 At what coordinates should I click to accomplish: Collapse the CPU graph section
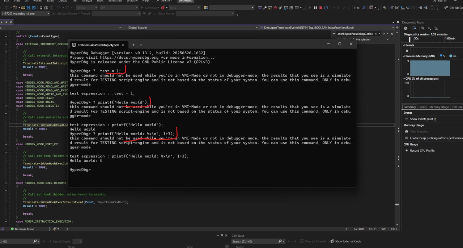coord(404,79)
